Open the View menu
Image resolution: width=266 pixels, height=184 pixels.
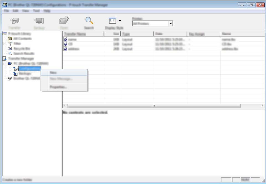coord(25,11)
